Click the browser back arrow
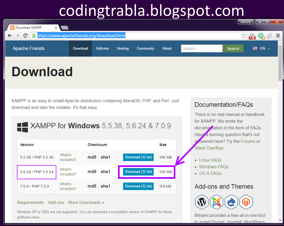The height and width of the screenshot is (226, 284). click(10, 35)
